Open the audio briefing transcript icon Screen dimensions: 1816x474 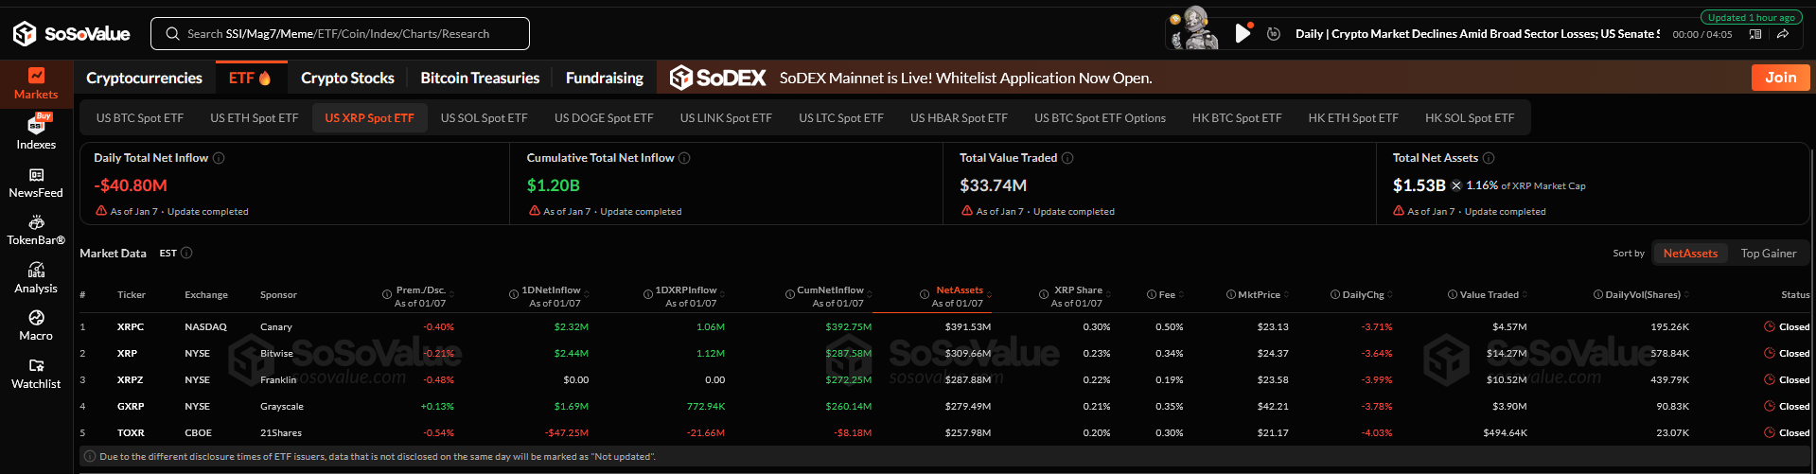[1755, 34]
